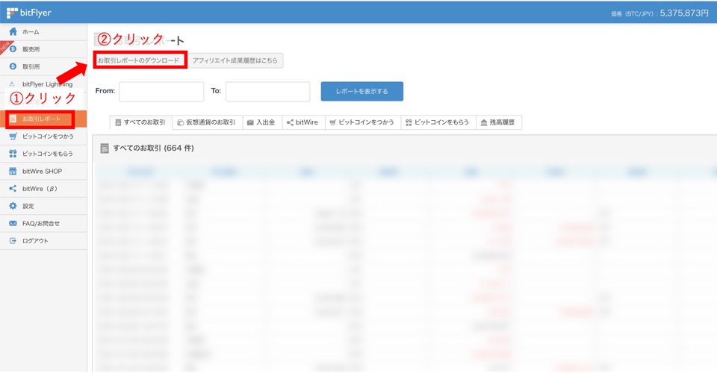Click the お取引レポートのダウンロード button
This screenshot has width=717, height=373.
pyautogui.click(x=140, y=60)
